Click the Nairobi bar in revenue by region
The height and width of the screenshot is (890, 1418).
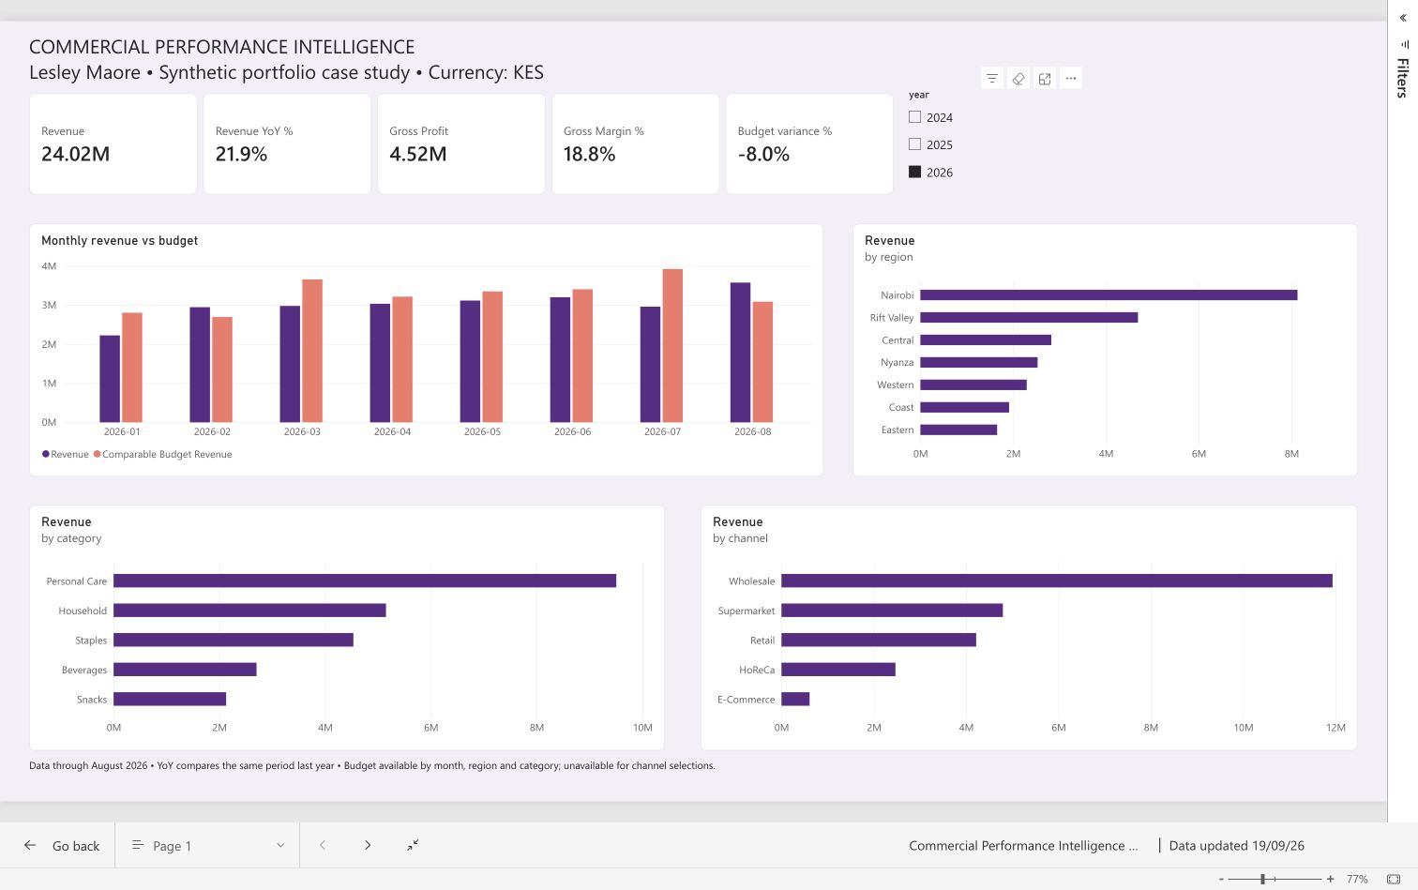(1109, 294)
